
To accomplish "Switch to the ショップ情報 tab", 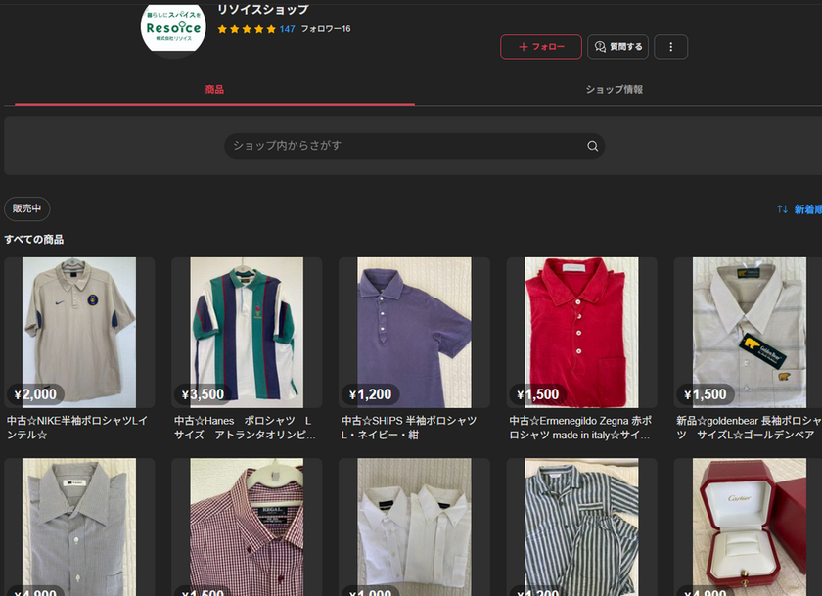I will (615, 90).
